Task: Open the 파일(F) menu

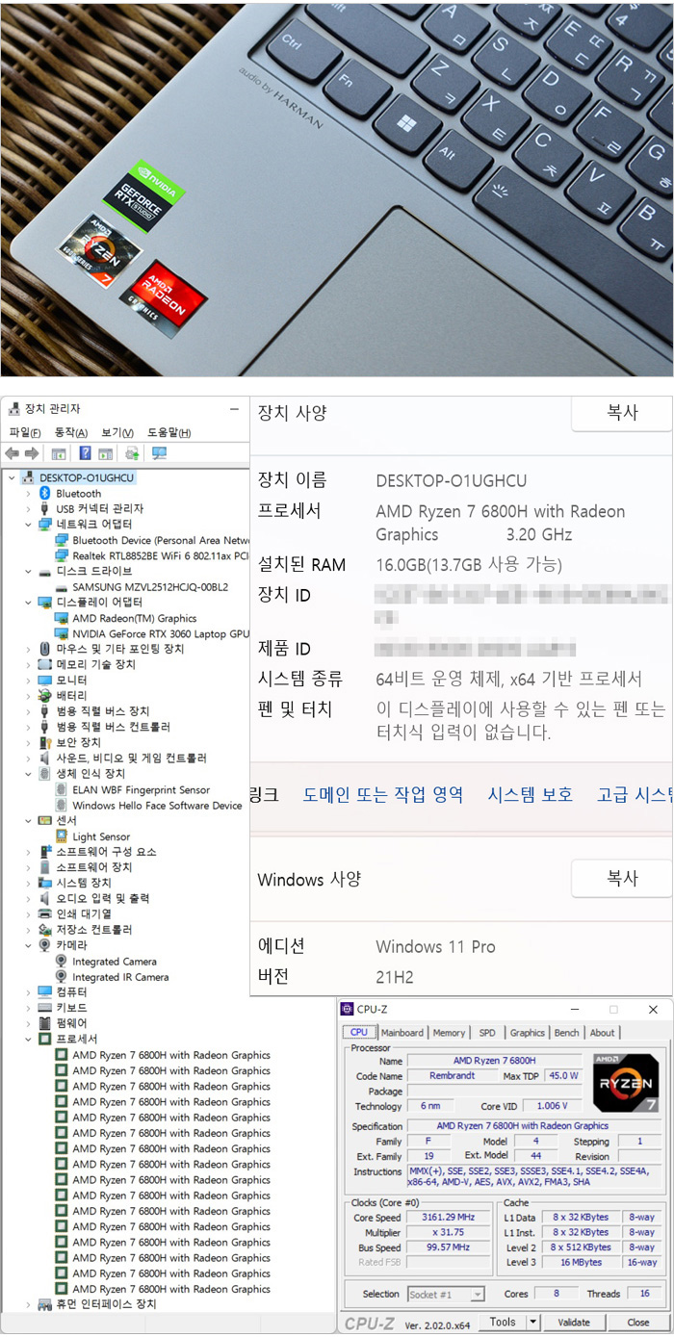Action: point(24,432)
